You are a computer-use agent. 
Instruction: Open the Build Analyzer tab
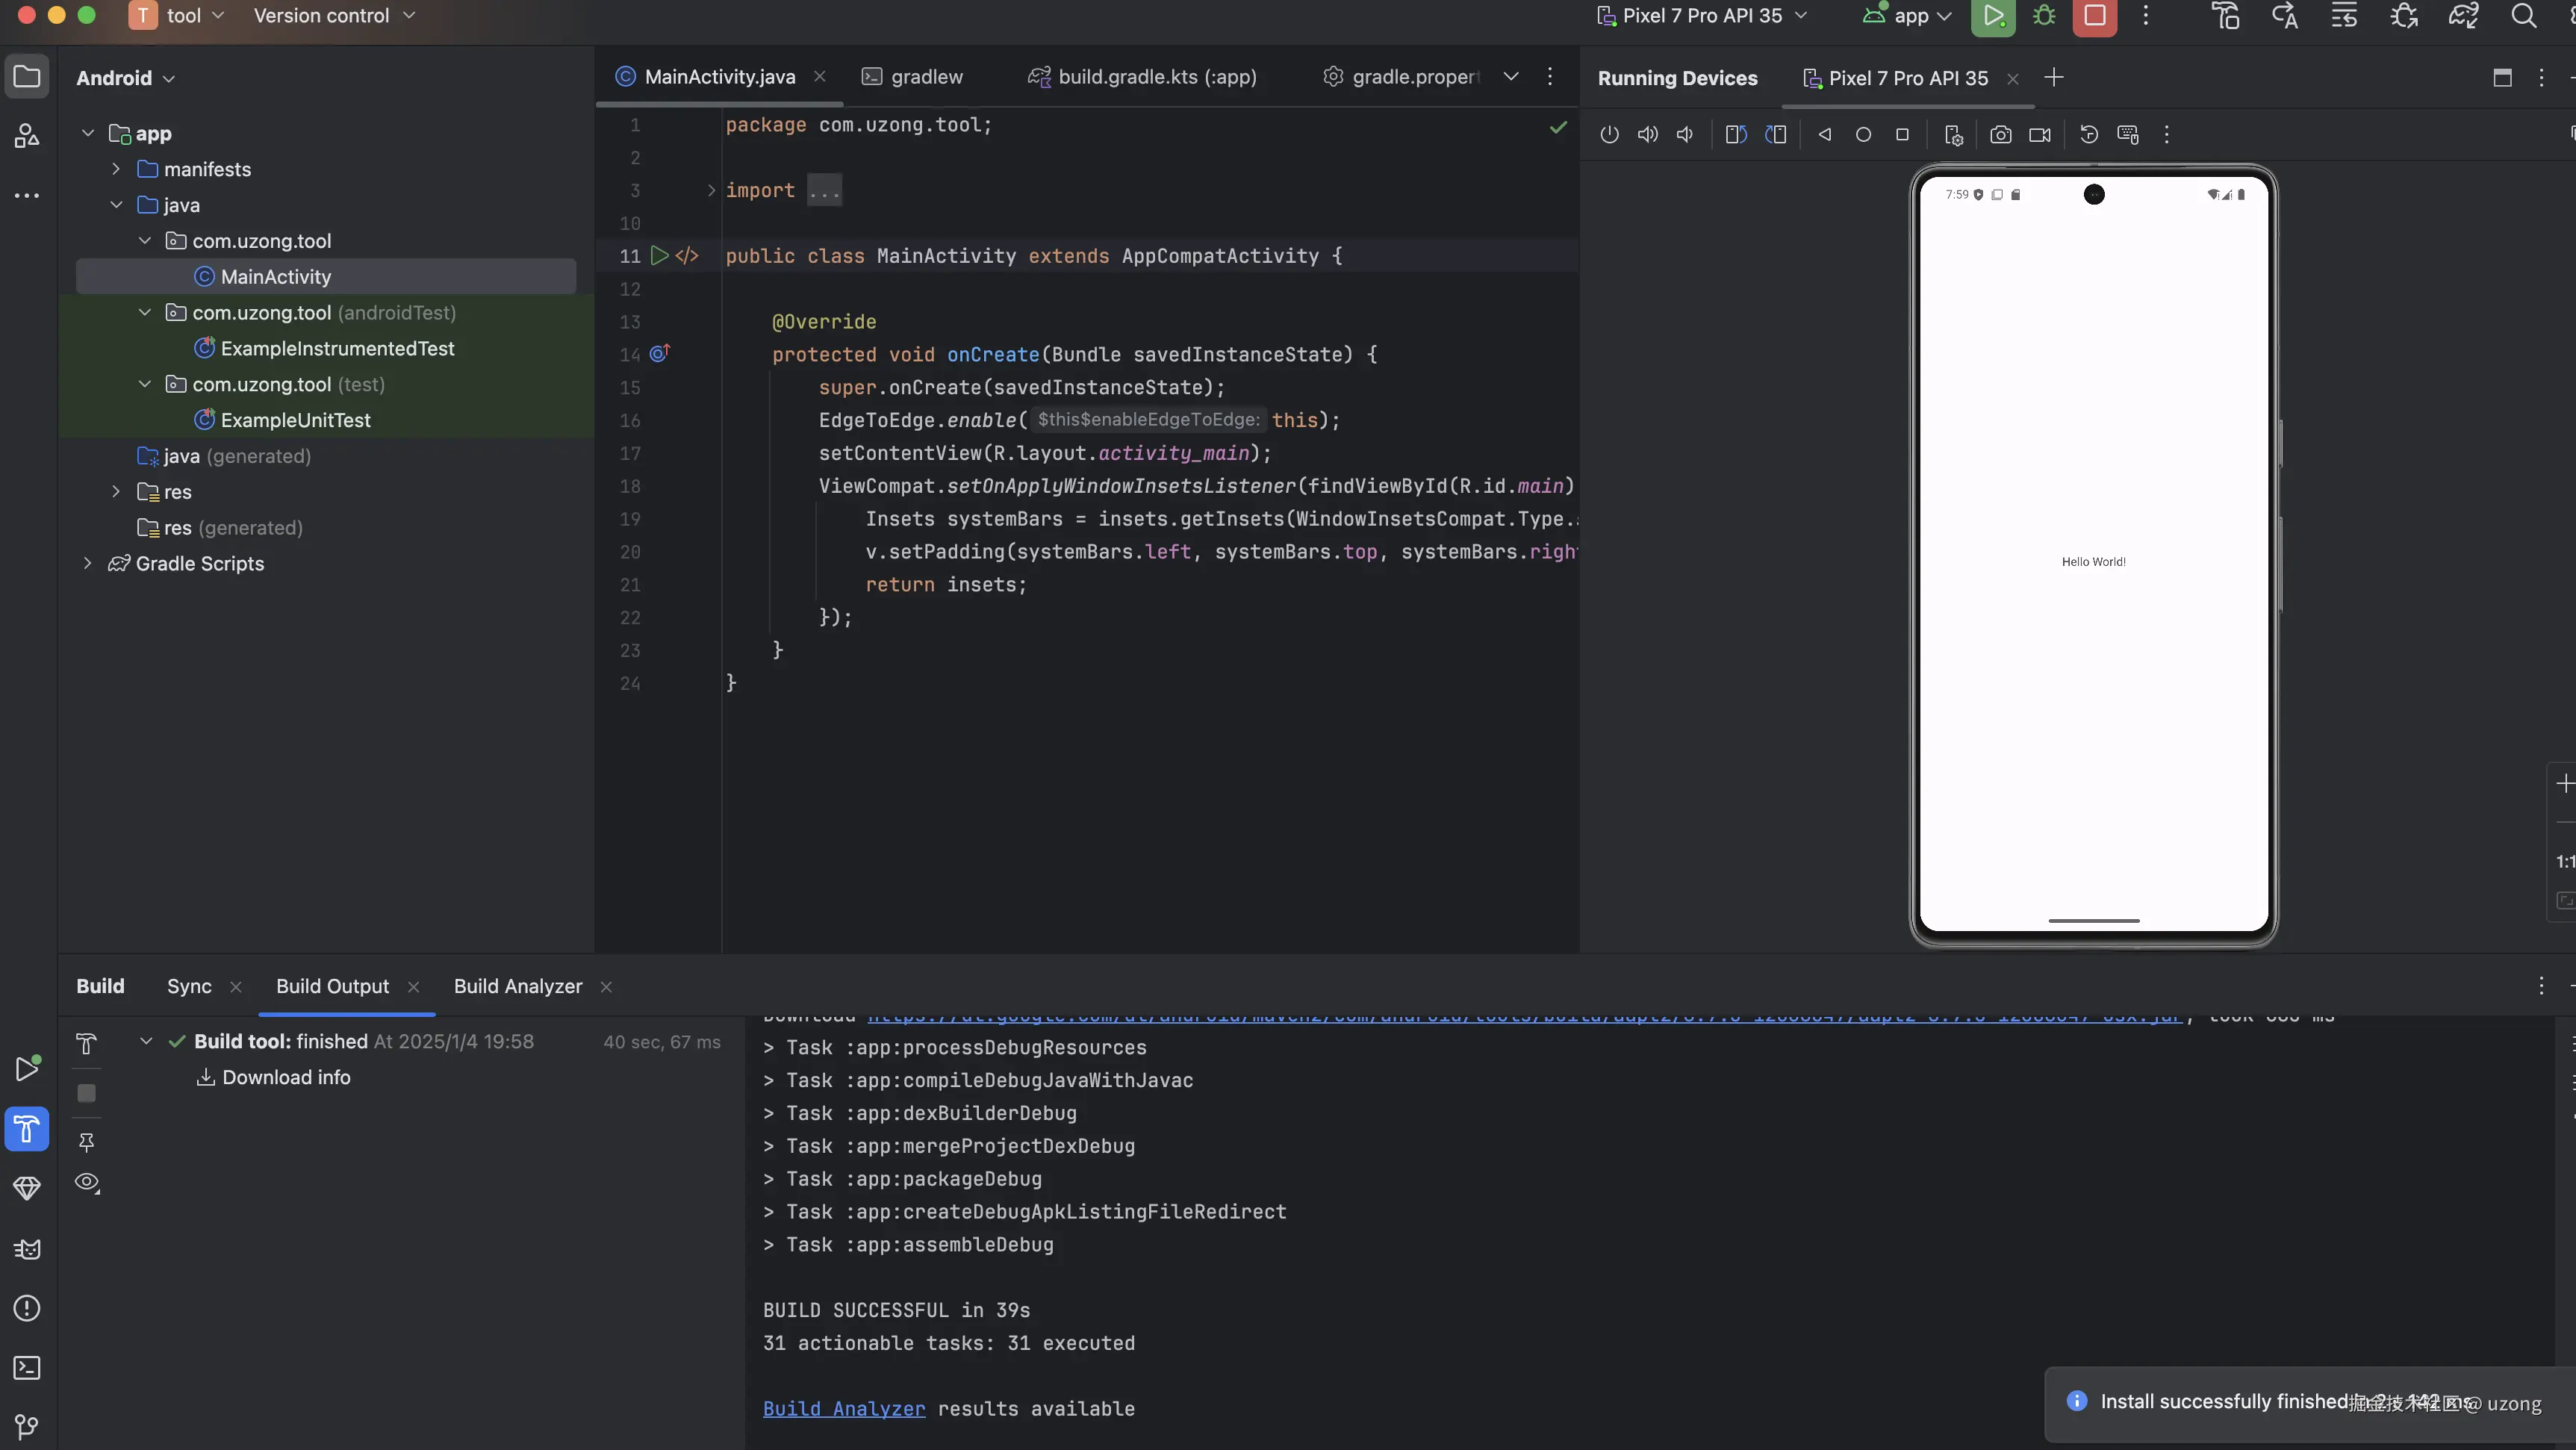(517, 986)
